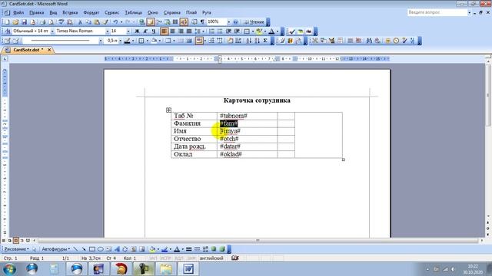
Task: Click the #tabnom# cell
Action: (x=247, y=116)
